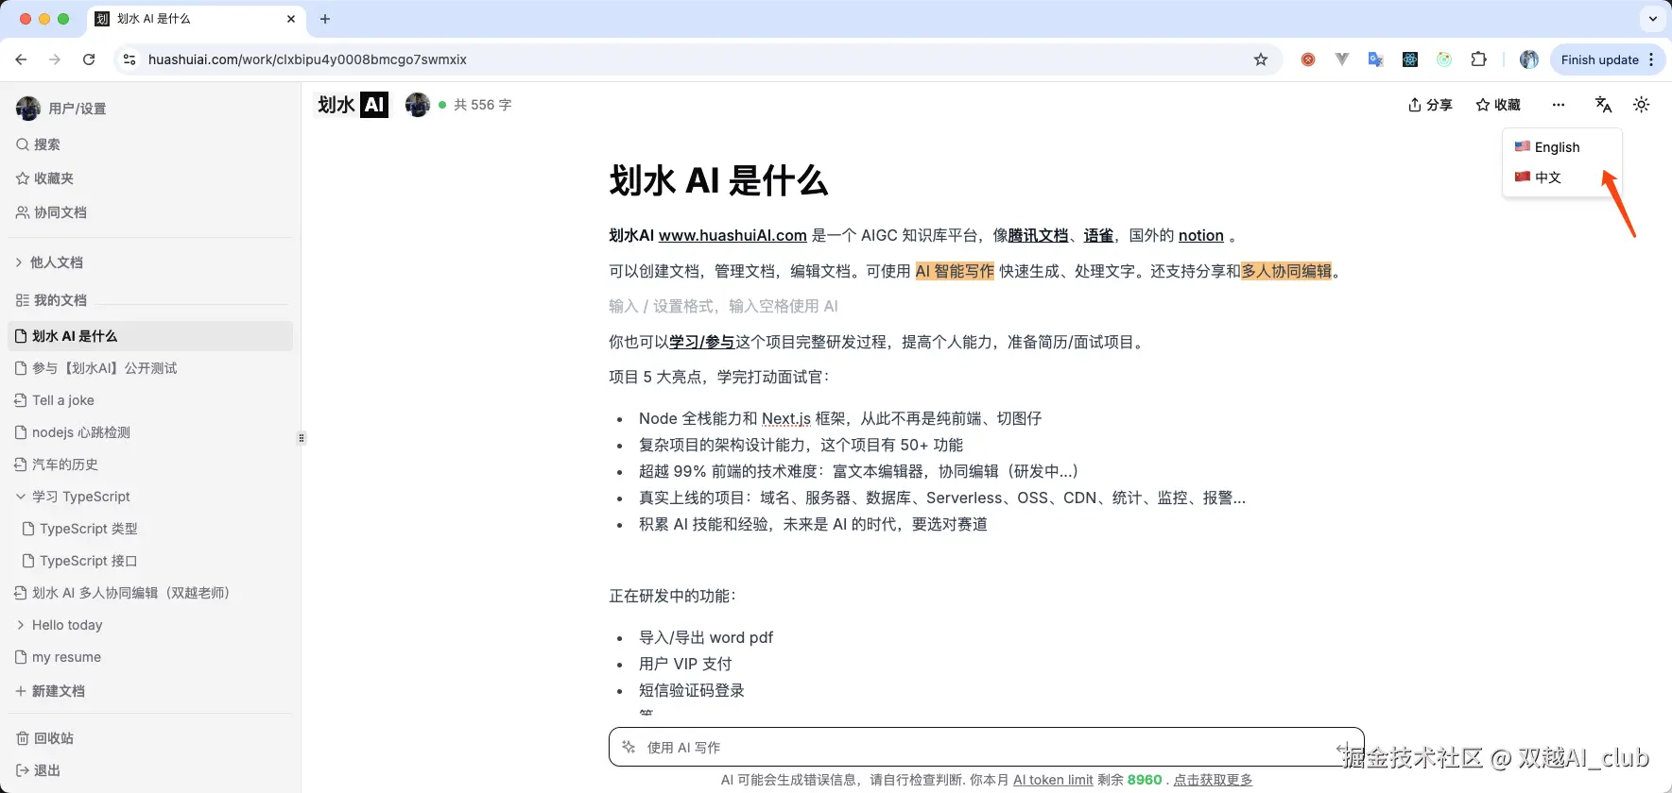Screen dimensions: 1672x793
Task: Reload the page with refresh icon
Action: pyautogui.click(x=89, y=59)
